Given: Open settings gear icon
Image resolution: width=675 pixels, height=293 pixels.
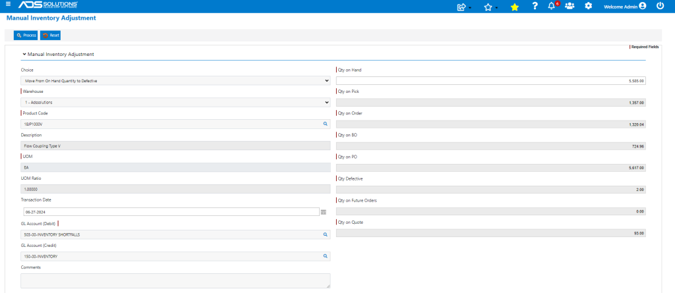Looking at the screenshot, I should point(589,6).
